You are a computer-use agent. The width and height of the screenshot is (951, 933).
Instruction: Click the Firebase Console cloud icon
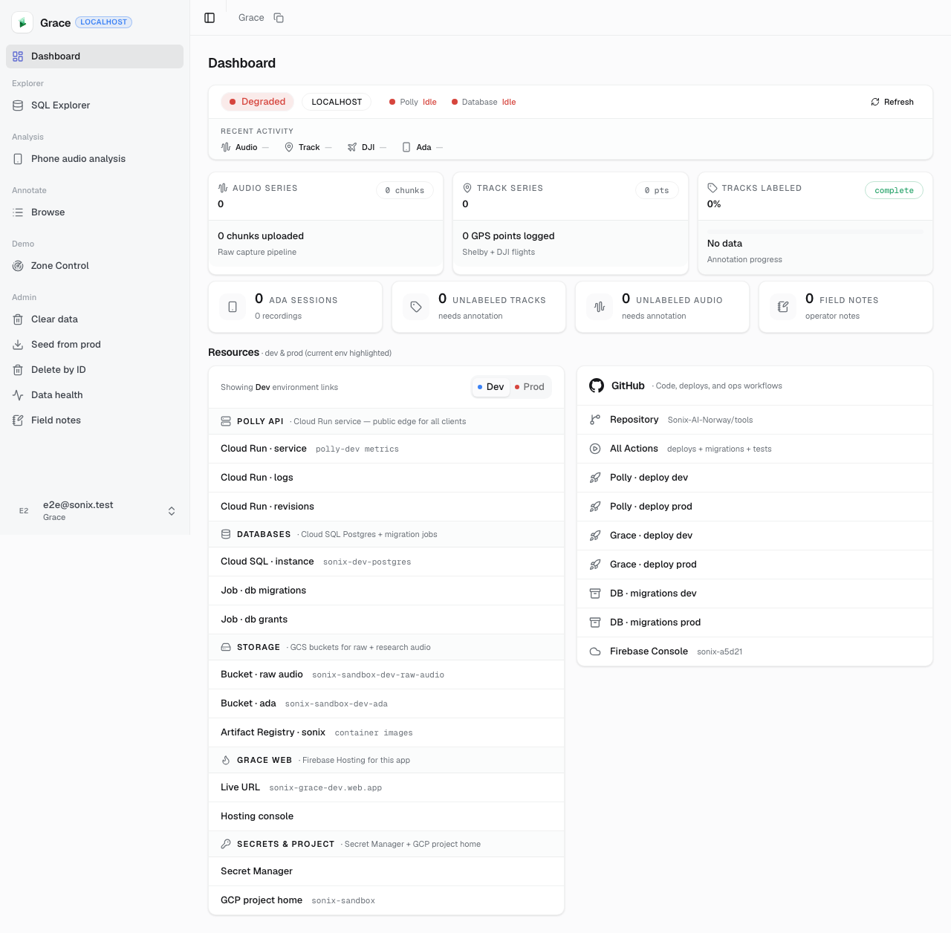pos(595,651)
